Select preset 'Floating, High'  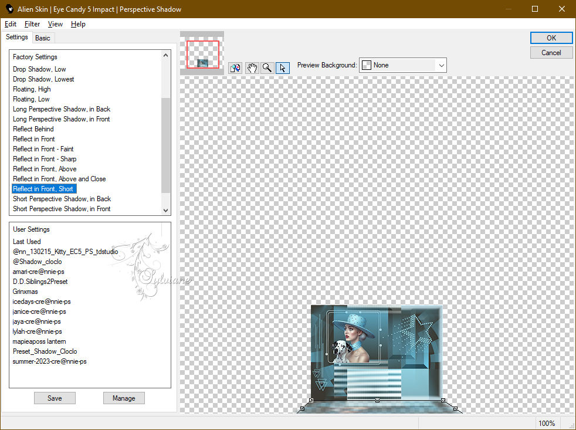pos(32,89)
